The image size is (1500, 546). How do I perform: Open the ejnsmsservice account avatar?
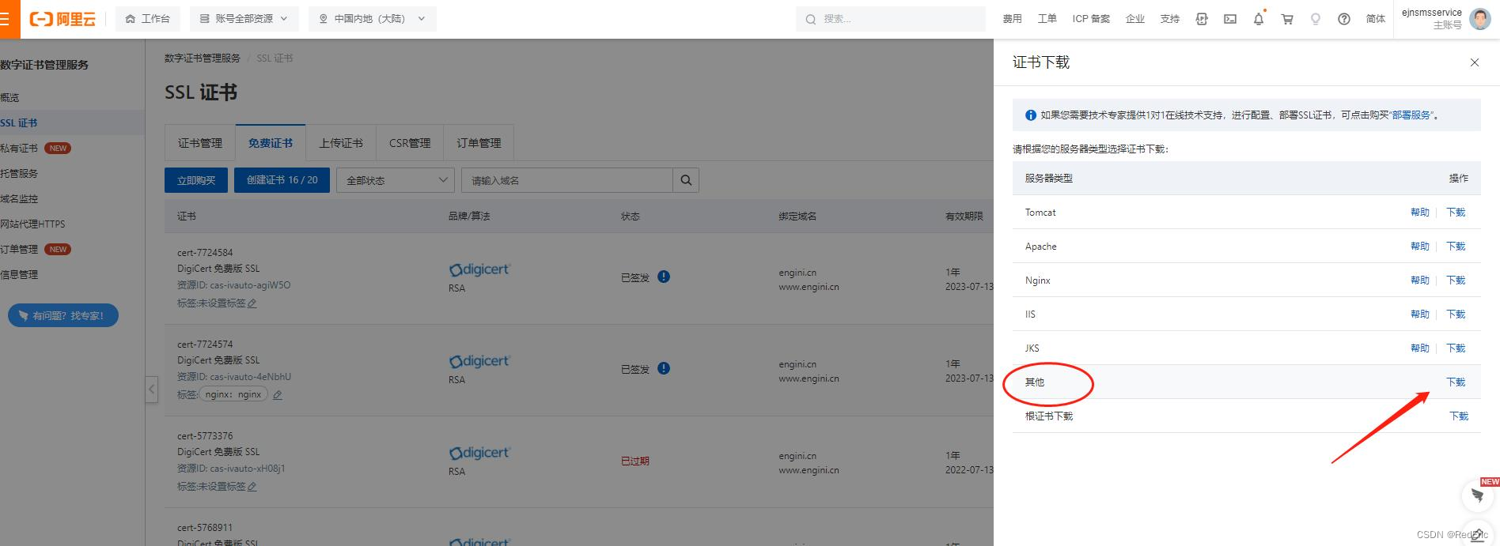(1480, 19)
